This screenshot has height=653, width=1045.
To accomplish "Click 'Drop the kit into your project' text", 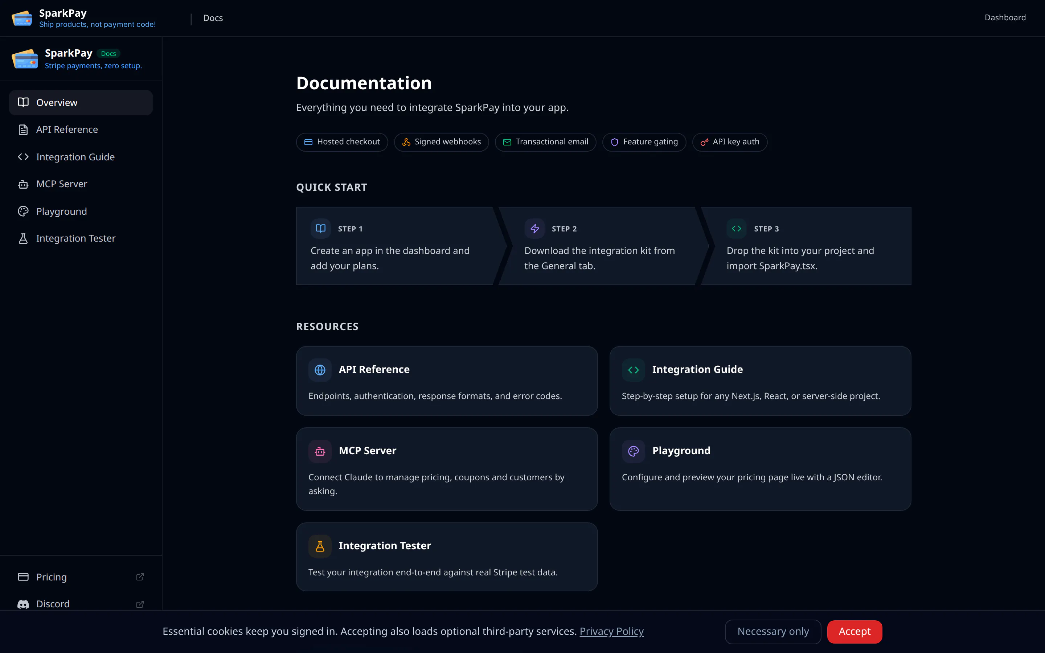I will [800, 258].
